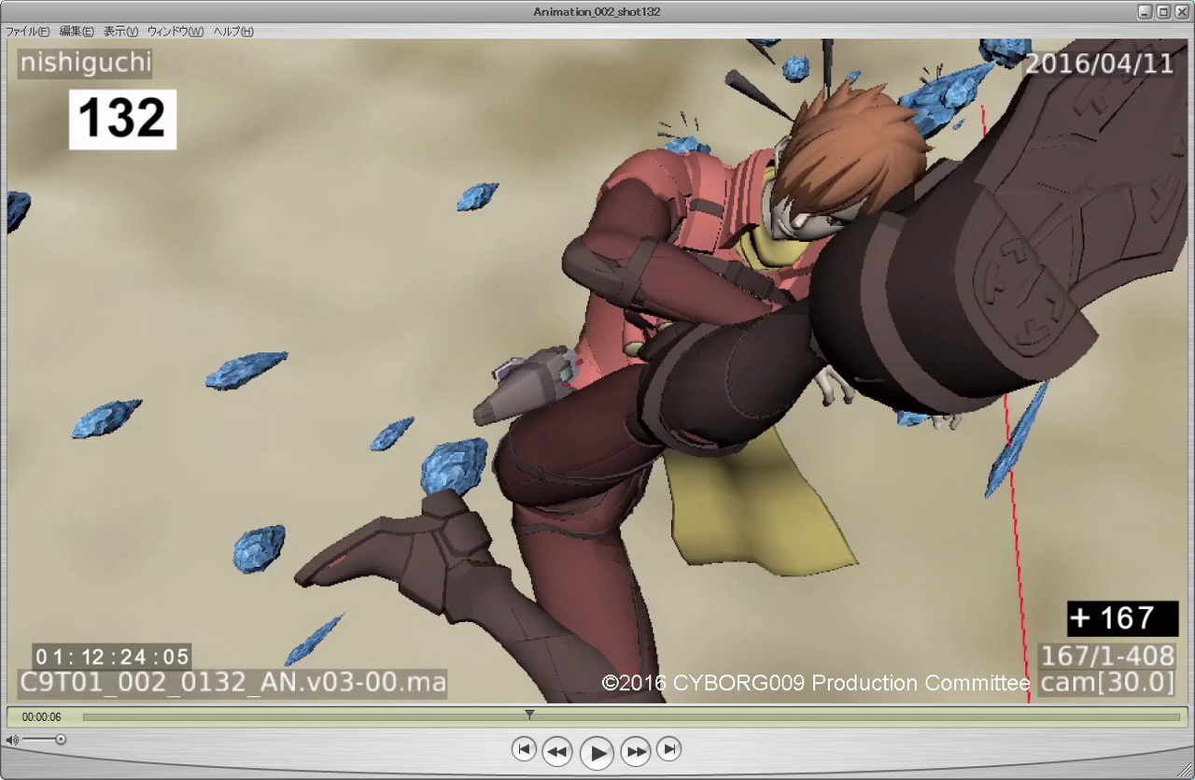The image size is (1195, 780).
Task: Click the timeline playhead marker
Action: [x=529, y=715]
